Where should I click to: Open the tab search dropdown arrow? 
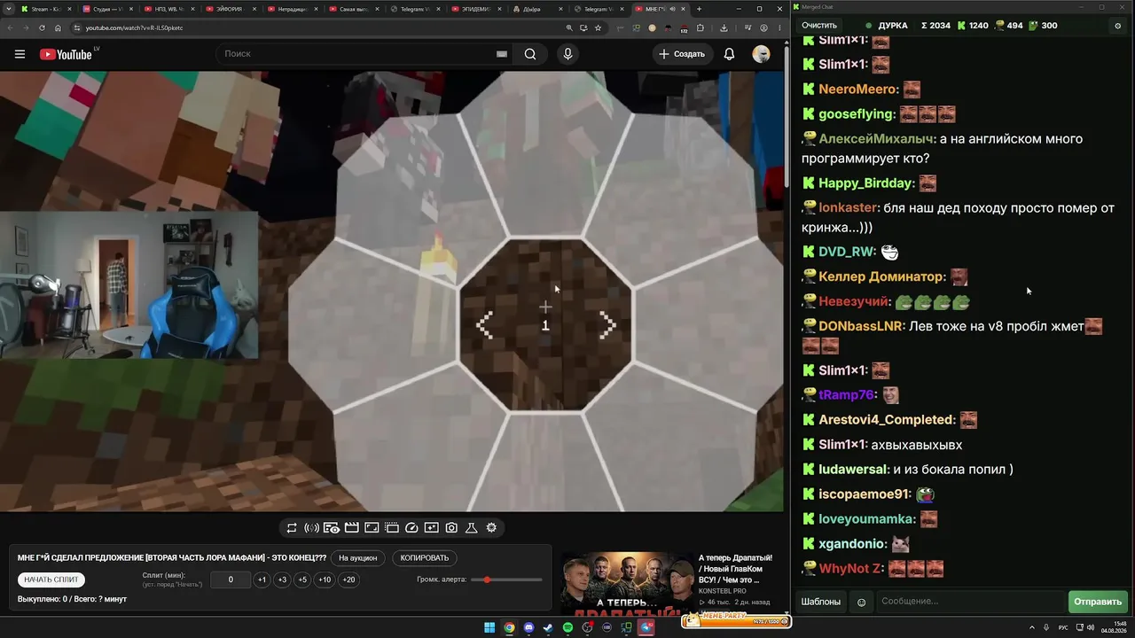point(7,9)
